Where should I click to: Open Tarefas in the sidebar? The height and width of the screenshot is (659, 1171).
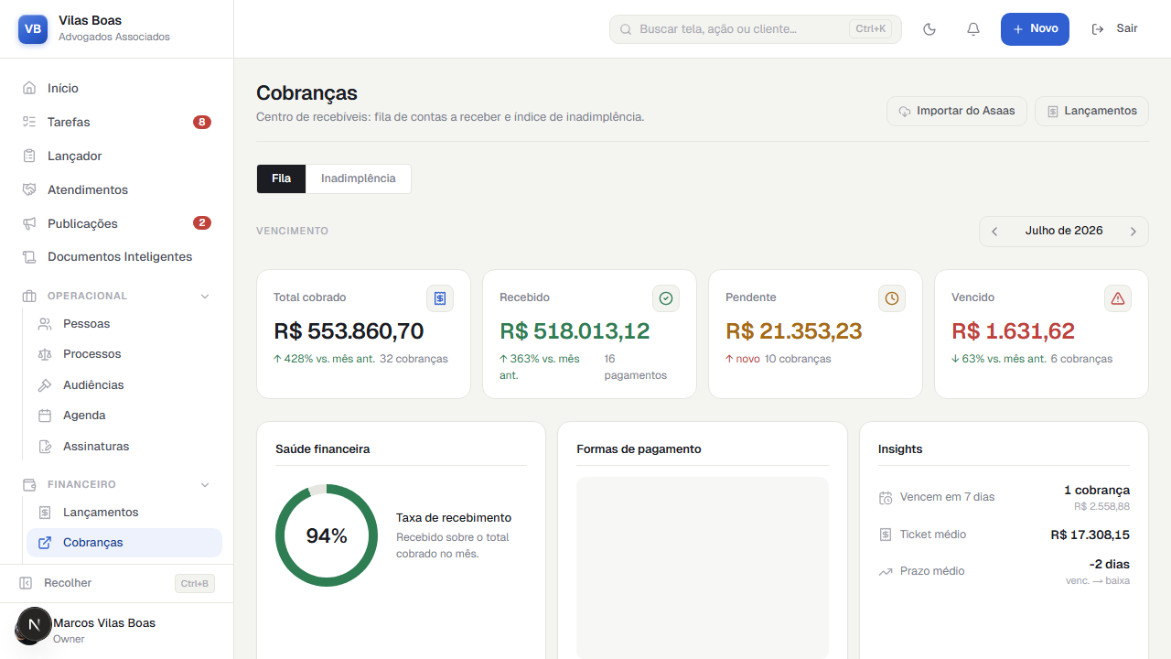coord(117,123)
